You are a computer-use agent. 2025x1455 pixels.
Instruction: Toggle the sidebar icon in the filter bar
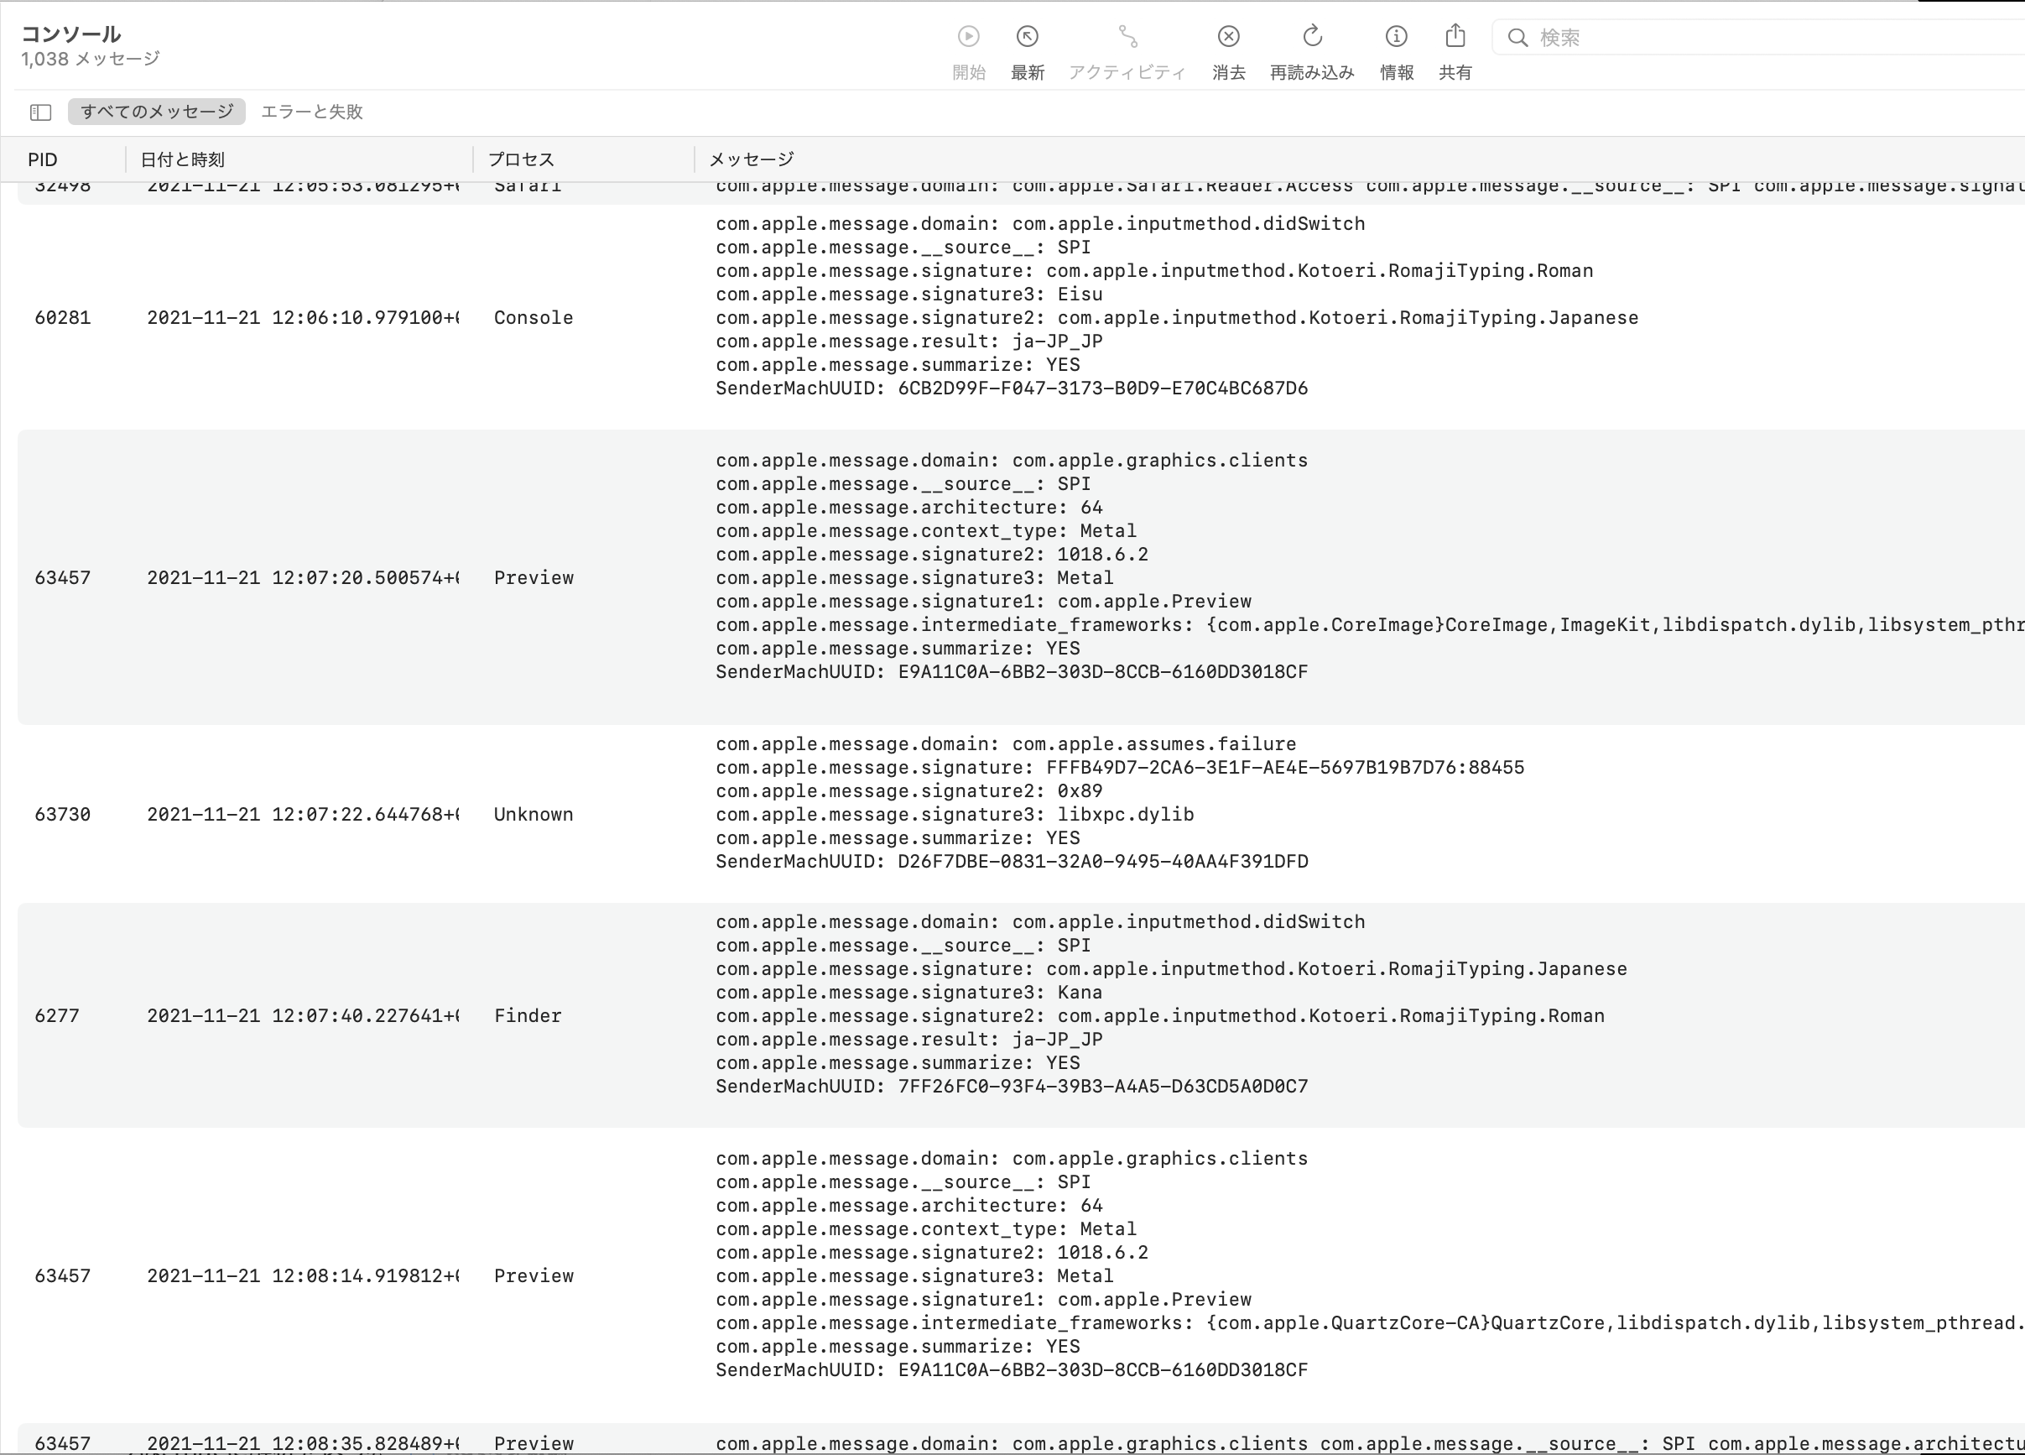(41, 112)
